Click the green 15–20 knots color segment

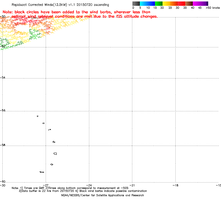pyautogui.click(x=159, y=3)
